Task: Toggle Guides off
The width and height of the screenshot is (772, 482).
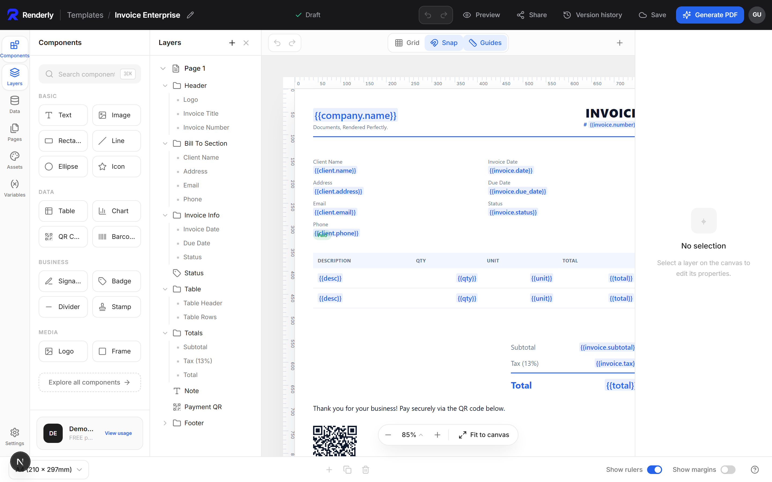Action: coord(485,43)
